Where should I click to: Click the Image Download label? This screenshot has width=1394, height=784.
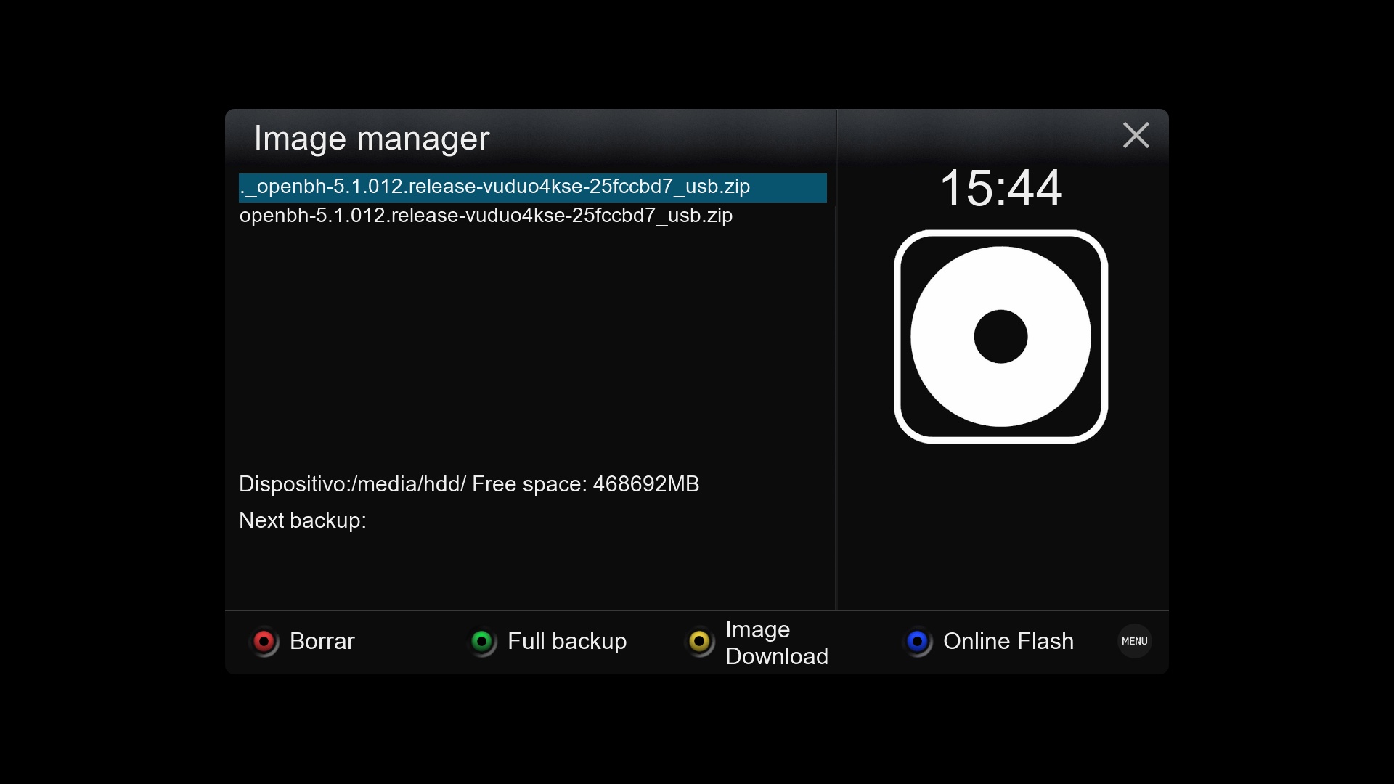pyautogui.click(x=776, y=642)
